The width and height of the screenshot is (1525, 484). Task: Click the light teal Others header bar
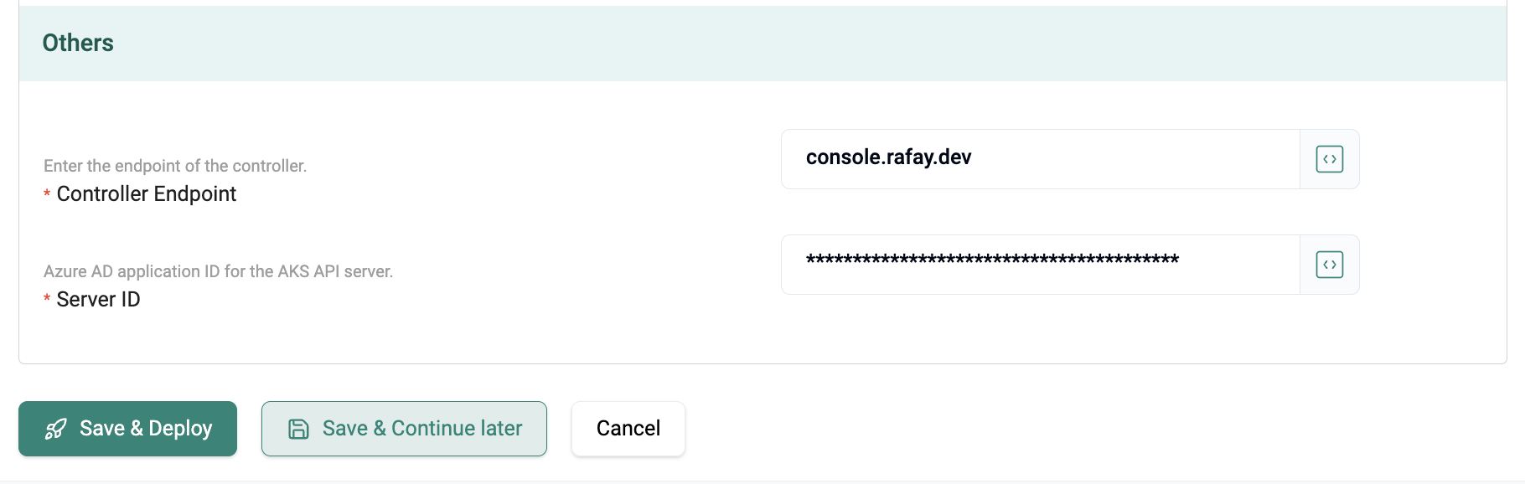(754, 44)
